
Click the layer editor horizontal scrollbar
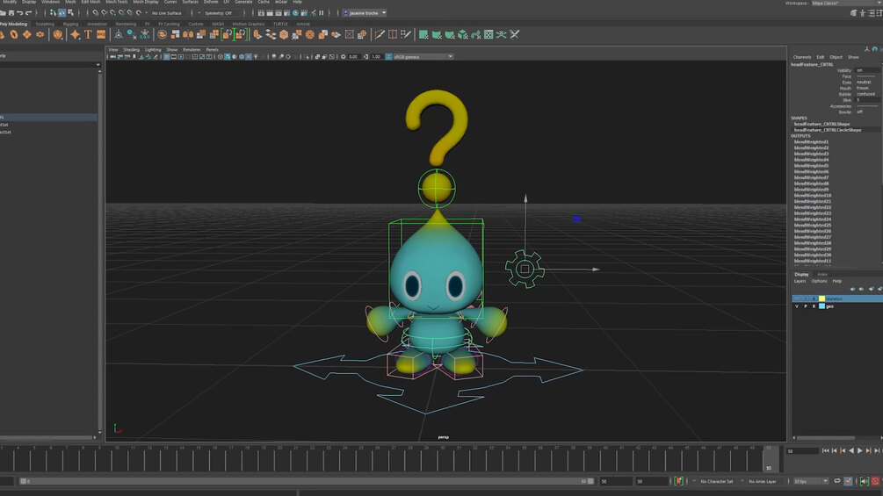pos(826,437)
